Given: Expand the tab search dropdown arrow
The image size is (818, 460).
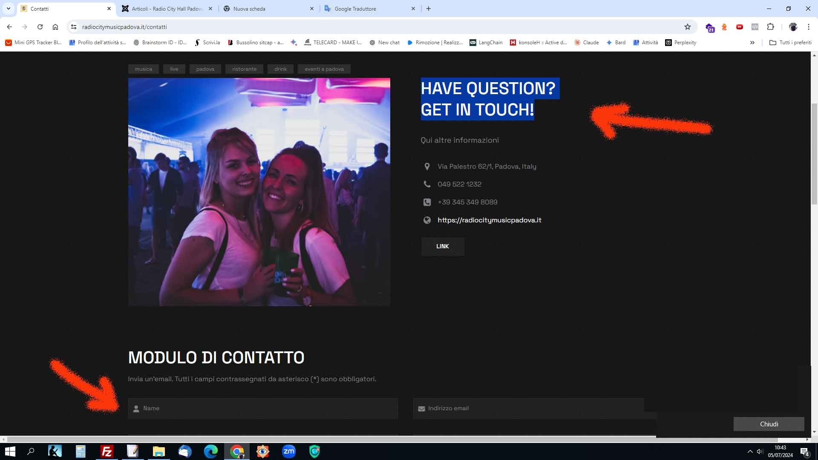Looking at the screenshot, I should click(x=8, y=9).
